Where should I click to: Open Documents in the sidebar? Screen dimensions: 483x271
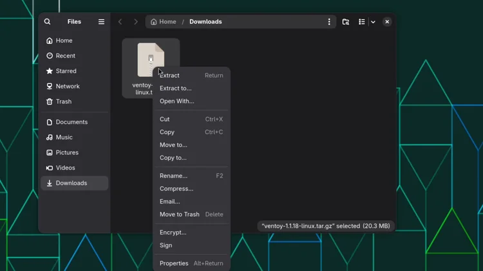click(74, 122)
